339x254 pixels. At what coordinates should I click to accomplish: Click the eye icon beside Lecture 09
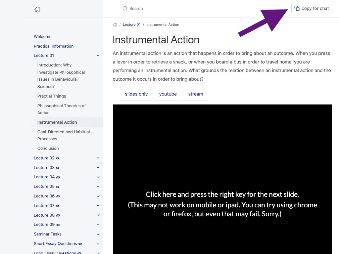[x=58, y=225]
